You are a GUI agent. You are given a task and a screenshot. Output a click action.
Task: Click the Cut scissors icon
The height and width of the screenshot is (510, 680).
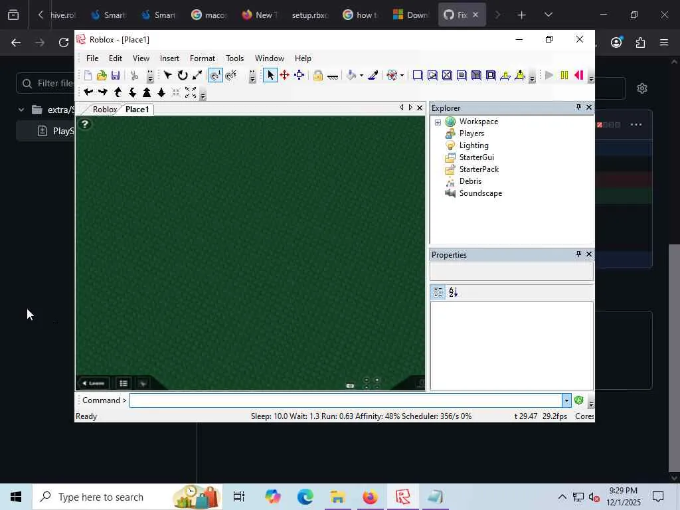[134, 76]
